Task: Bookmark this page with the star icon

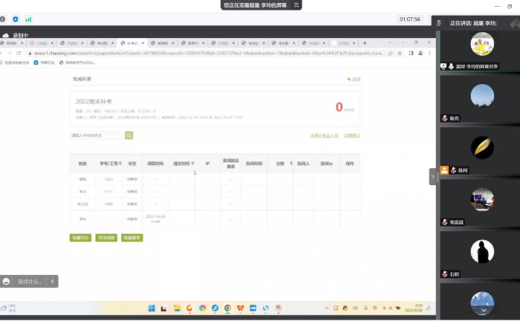Action: pos(400,53)
